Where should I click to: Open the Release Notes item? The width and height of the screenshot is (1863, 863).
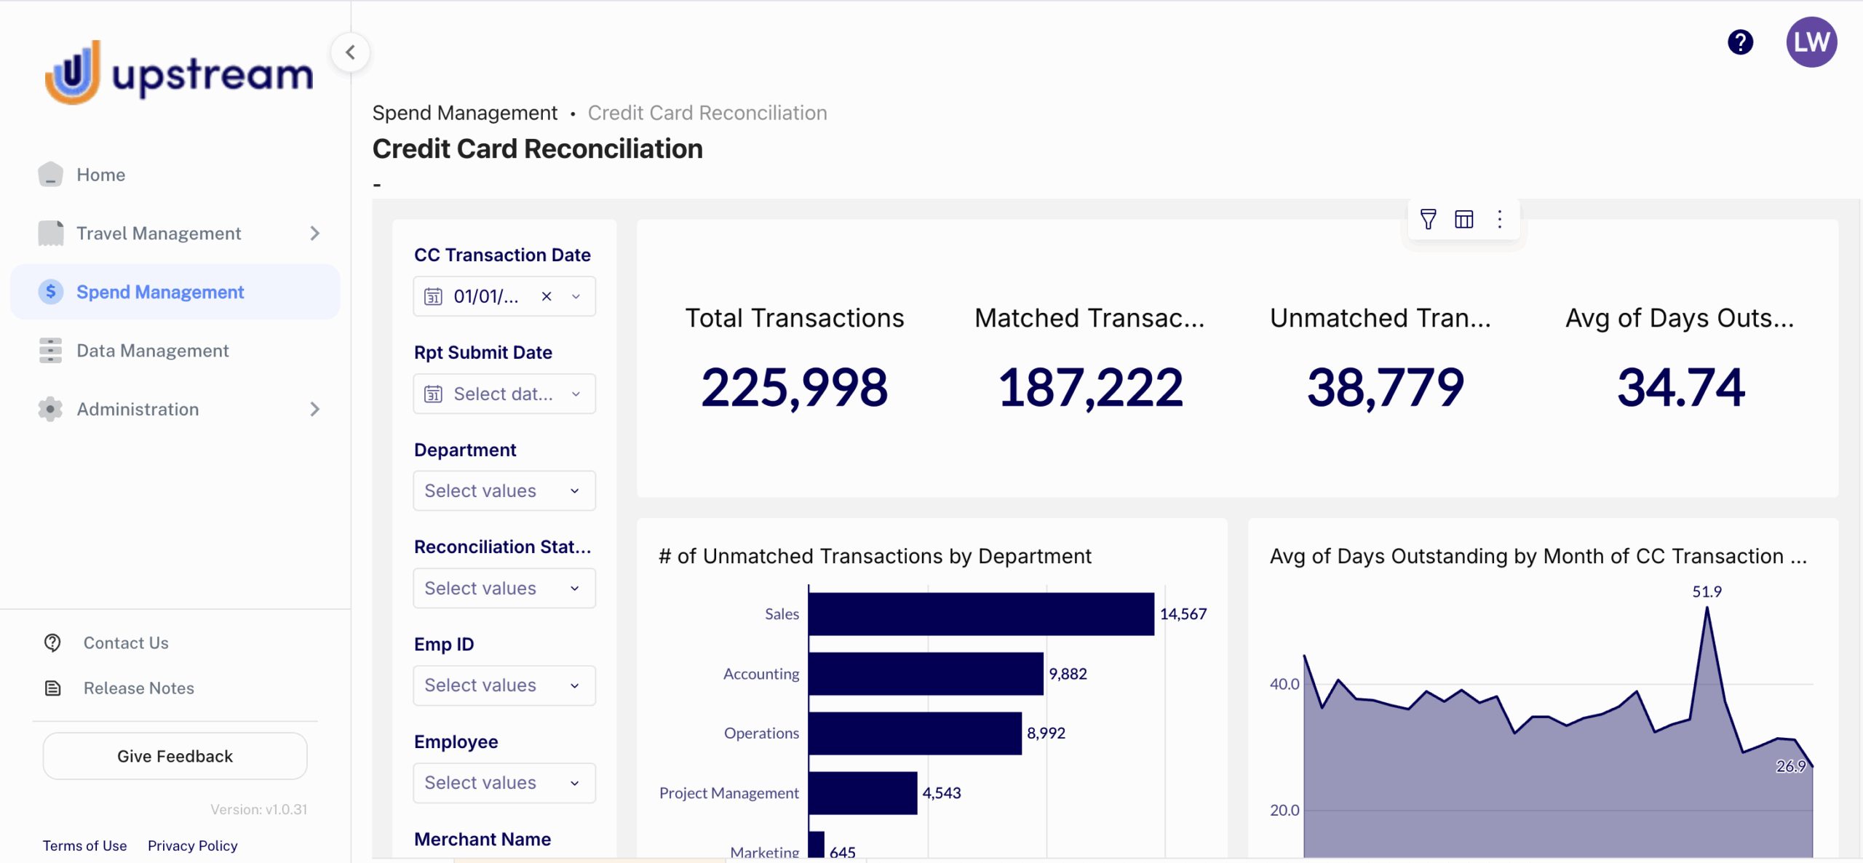[x=138, y=688]
